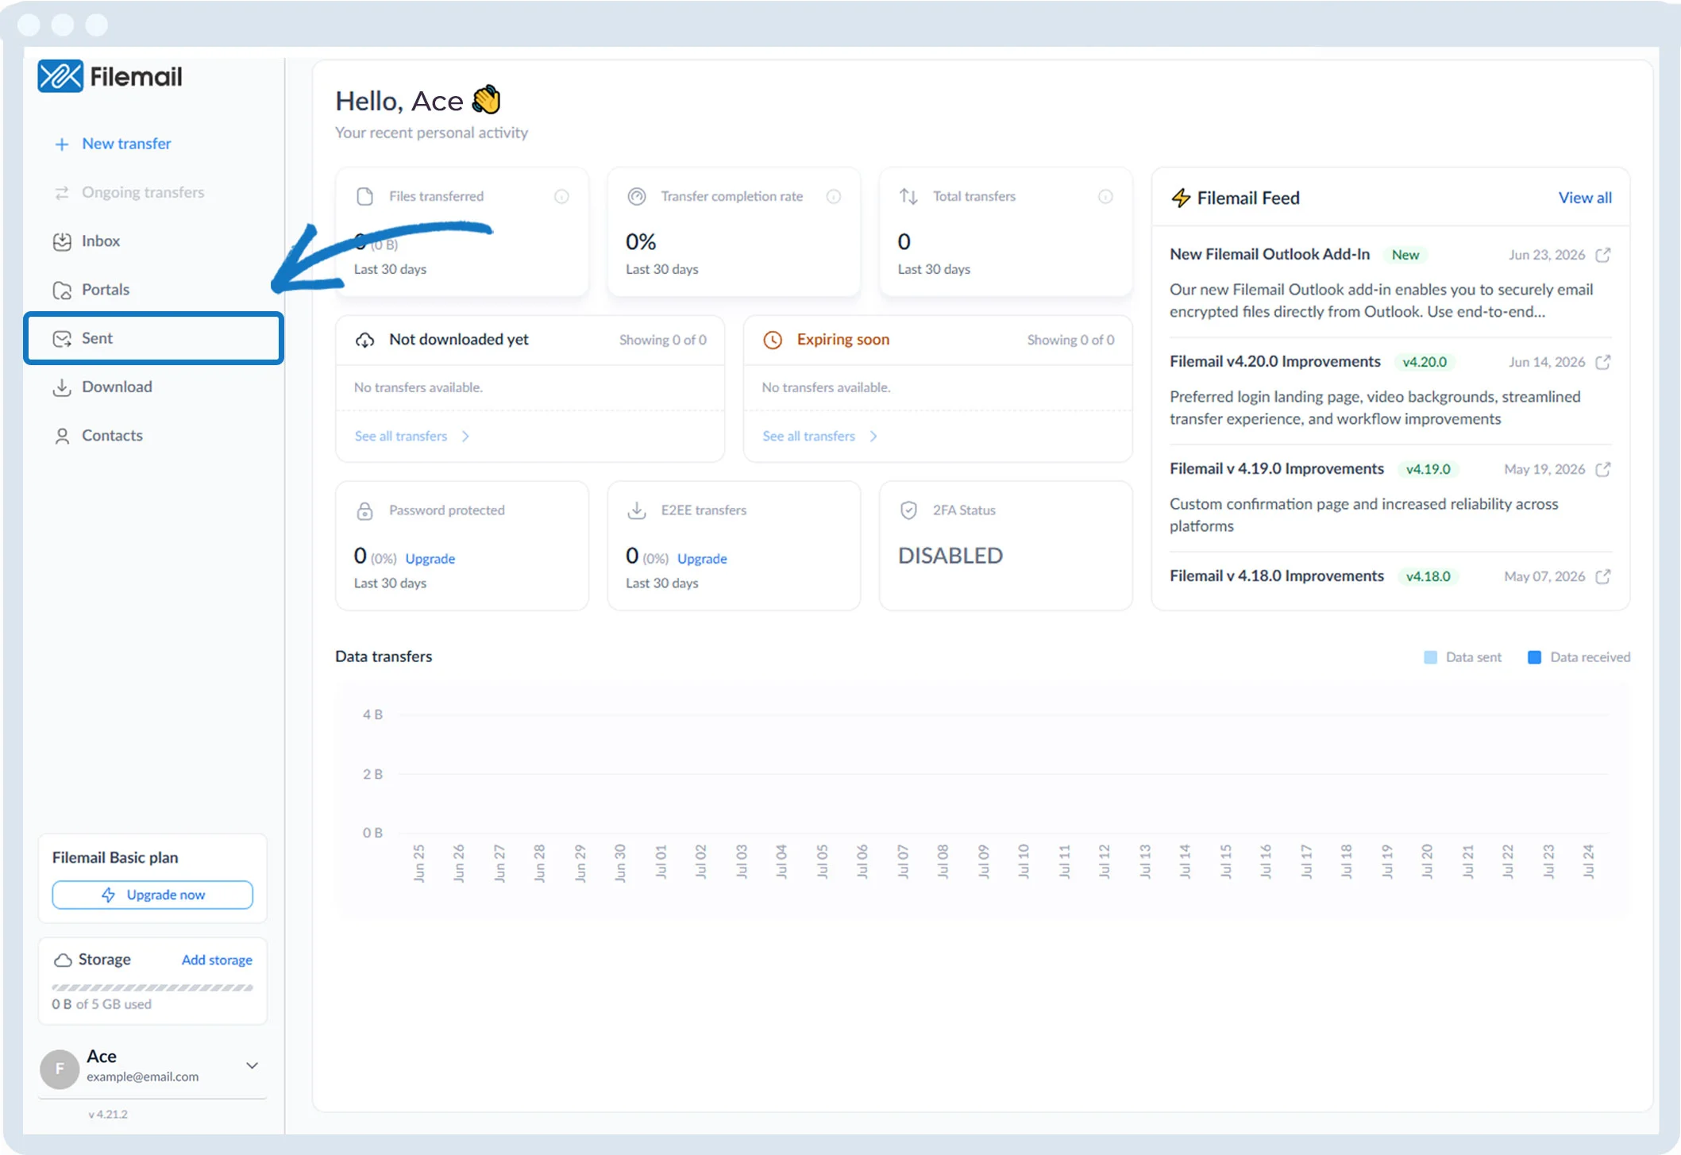Click the E2EE transfers download icon

637,510
